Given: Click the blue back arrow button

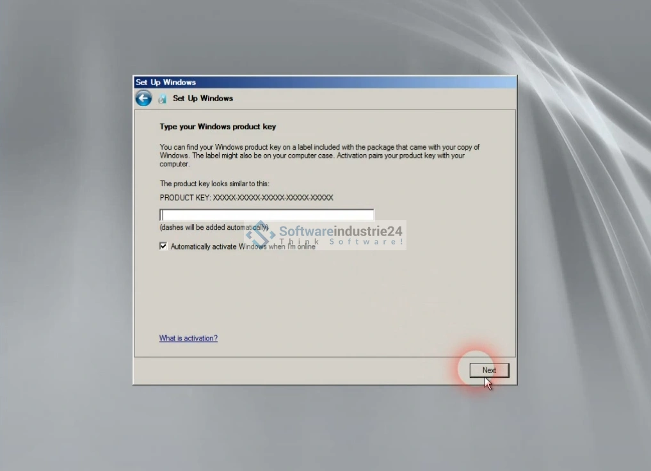Looking at the screenshot, I should 143,99.
